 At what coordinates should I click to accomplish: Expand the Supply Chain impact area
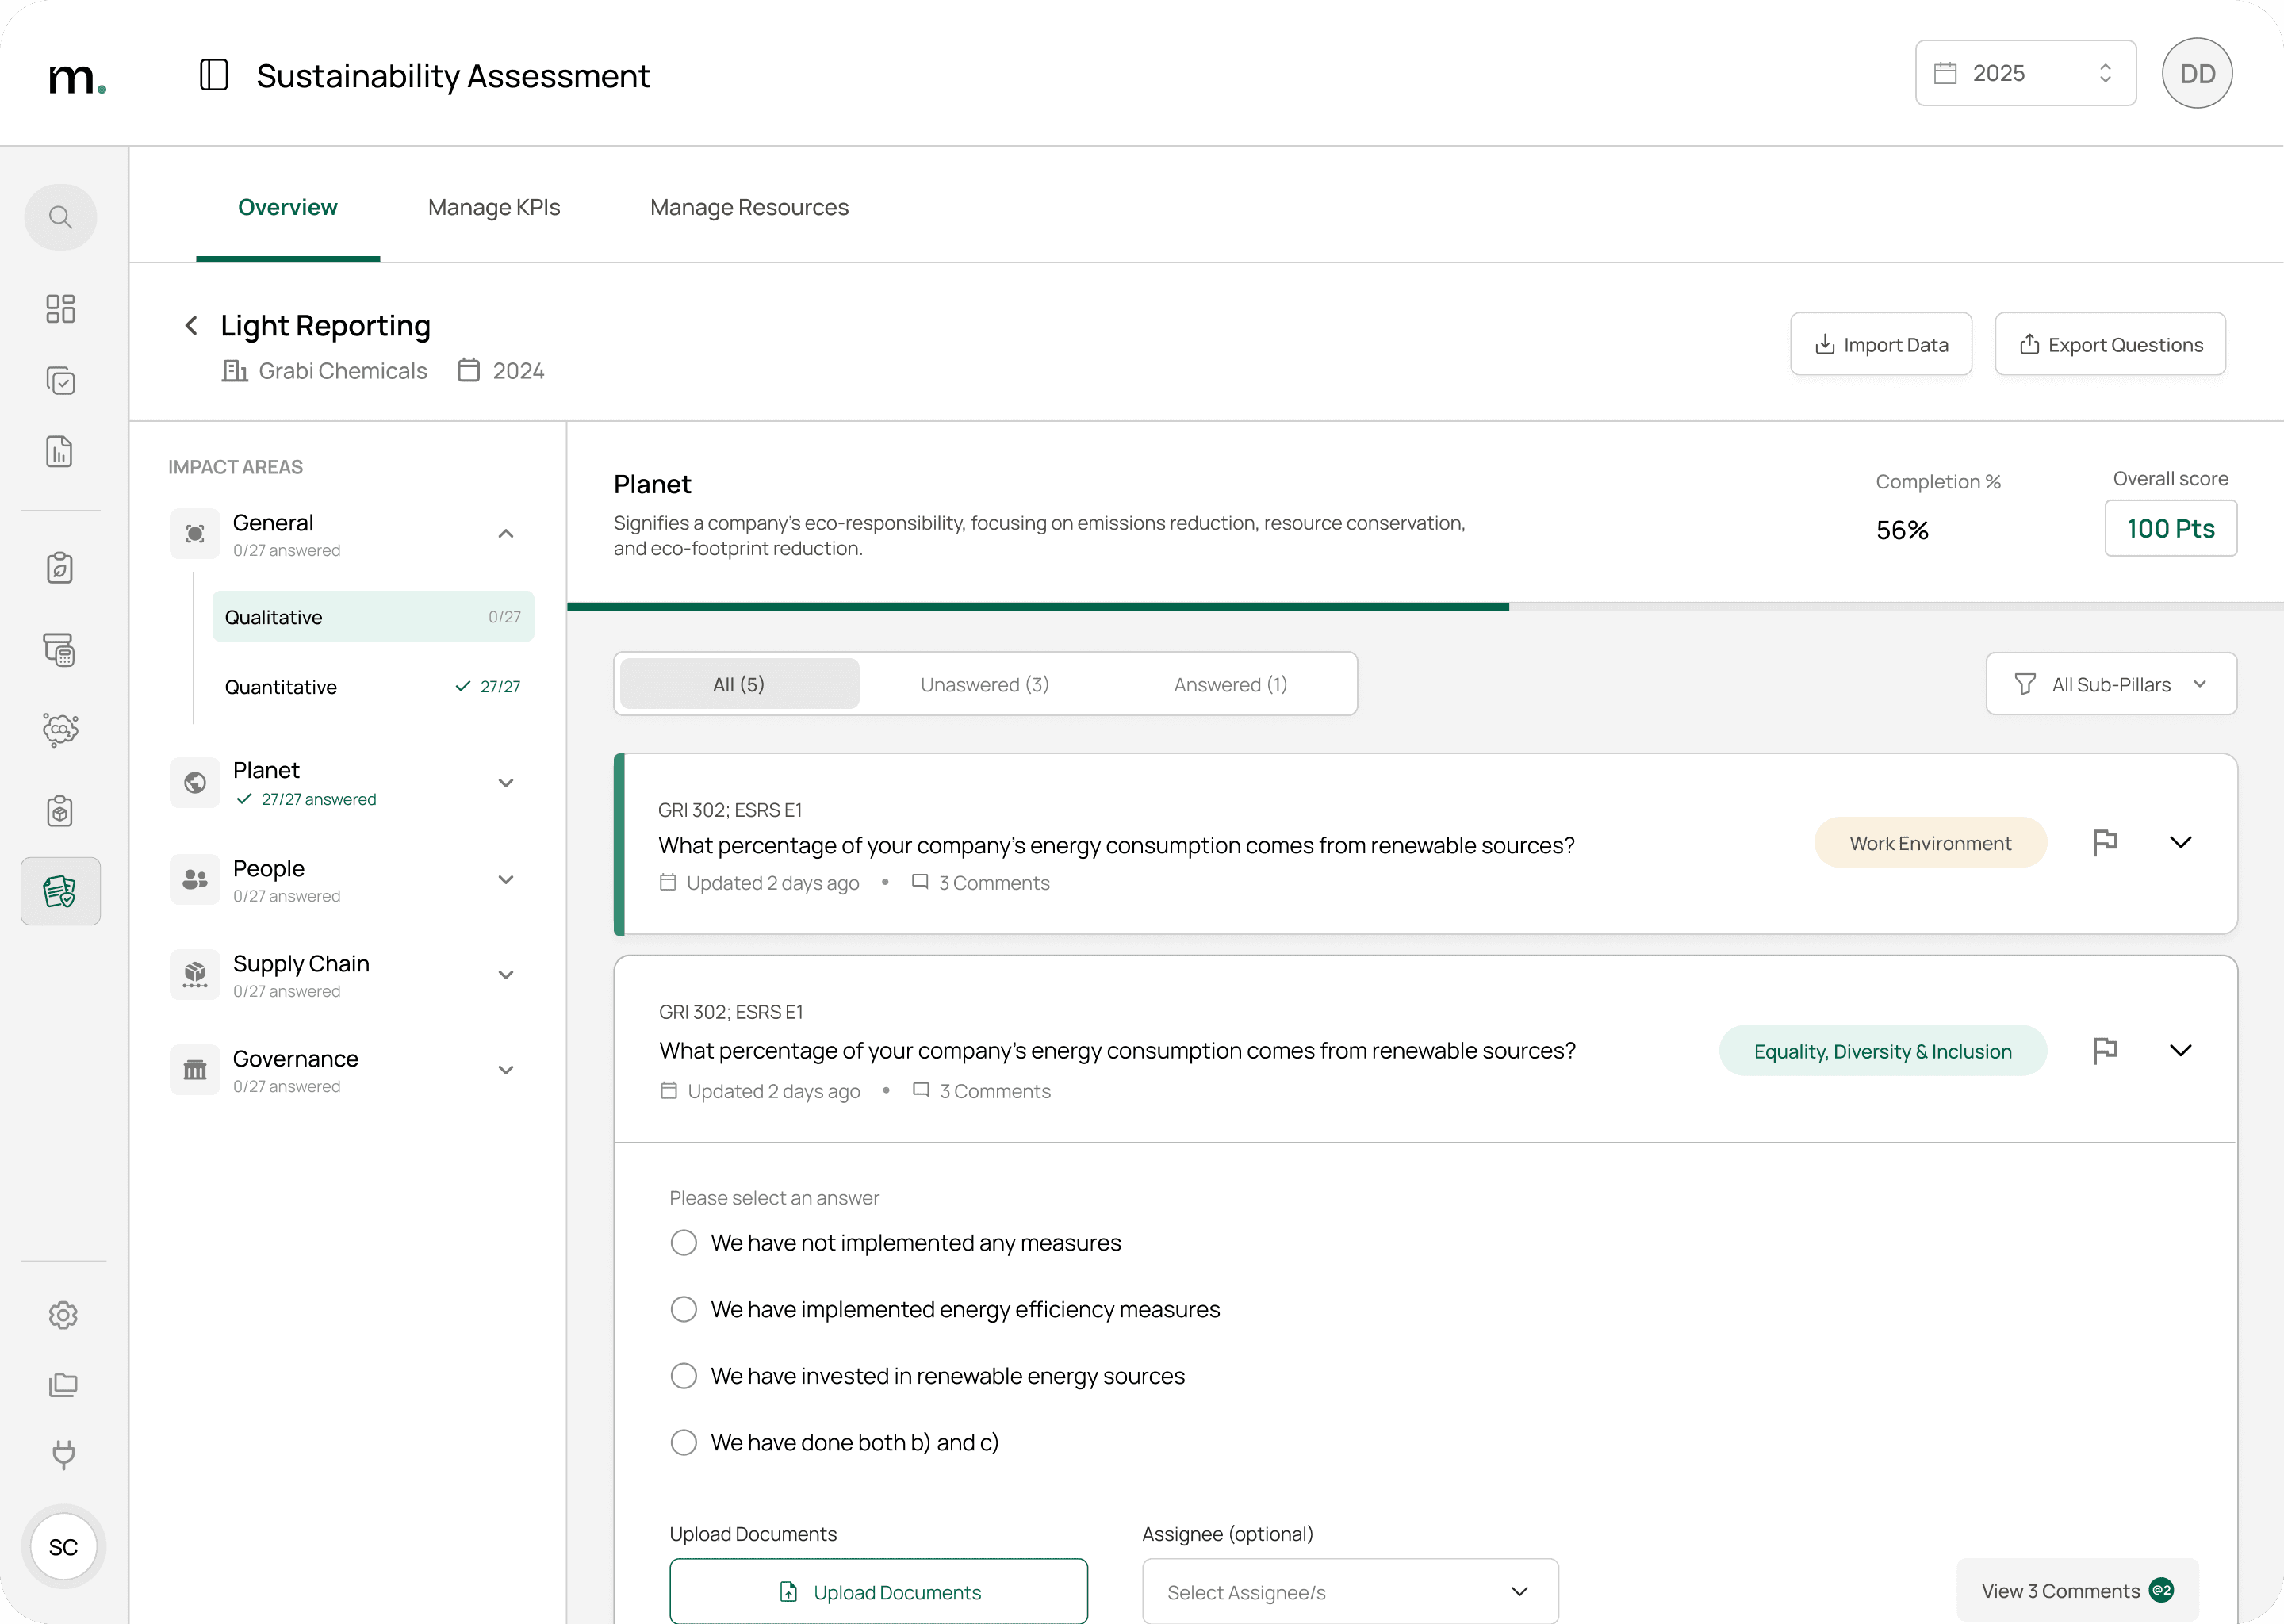(x=505, y=975)
